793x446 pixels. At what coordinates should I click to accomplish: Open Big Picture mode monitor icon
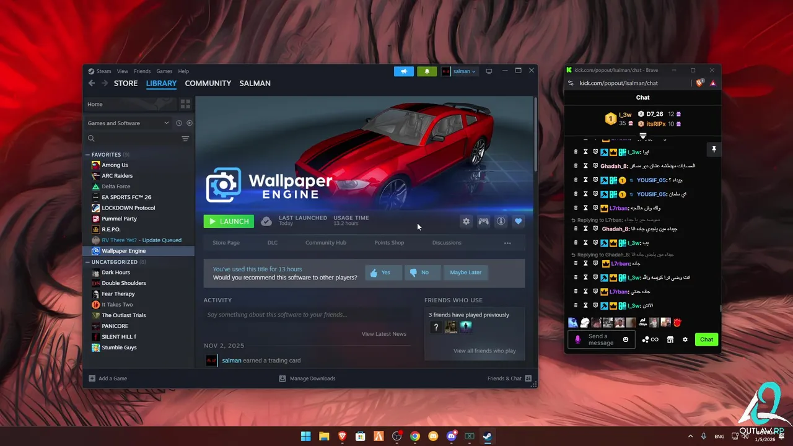tap(489, 71)
